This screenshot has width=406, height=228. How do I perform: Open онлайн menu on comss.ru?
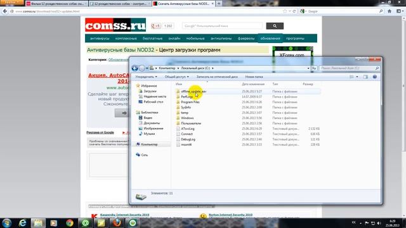[x=174, y=38]
